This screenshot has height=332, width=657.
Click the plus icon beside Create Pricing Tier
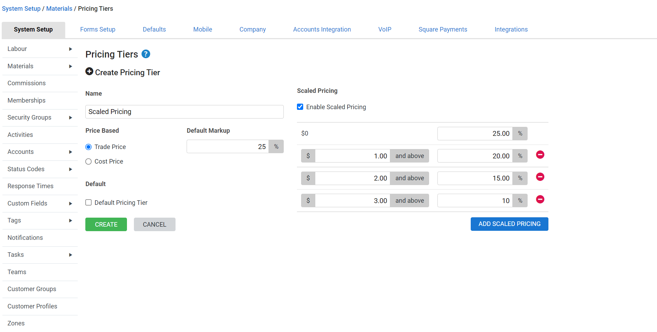pyautogui.click(x=89, y=71)
